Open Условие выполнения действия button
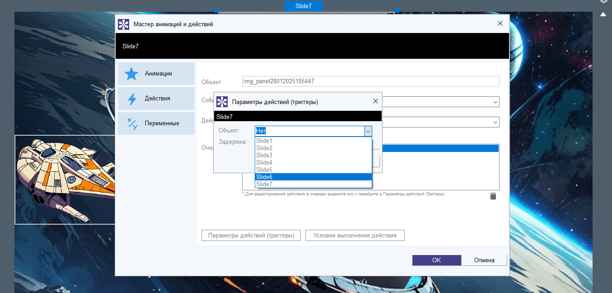The width and height of the screenshot is (612, 293). (355, 235)
